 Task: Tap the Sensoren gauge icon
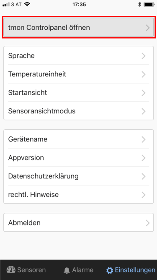click(x=11, y=270)
